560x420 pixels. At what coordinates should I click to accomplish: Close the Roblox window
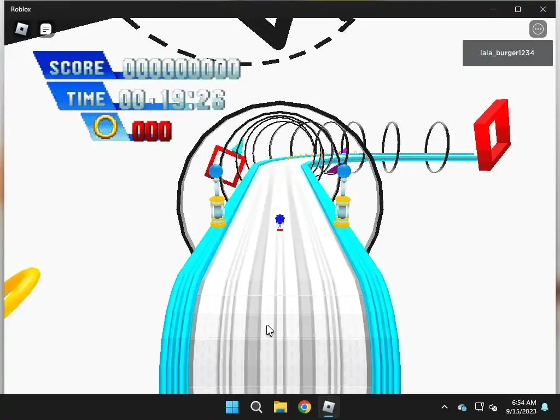pyautogui.click(x=543, y=9)
